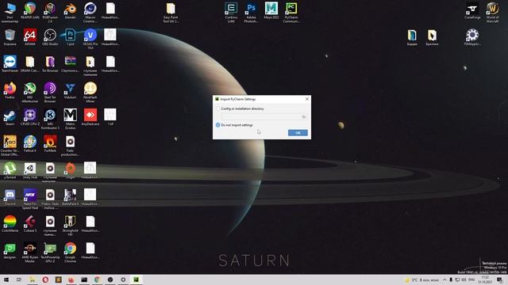Launch the FurMark shortcut
The width and height of the screenshot is (508, 285).
(x=50, y=144)
